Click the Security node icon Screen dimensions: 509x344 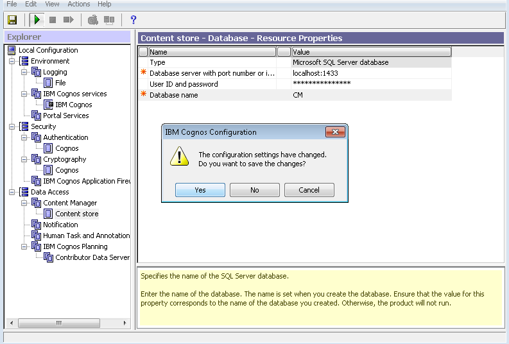[24, 126]
